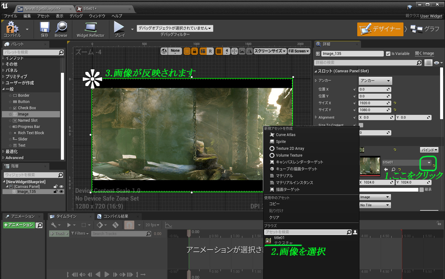Screen dimensions: 445x279
Task: Click the zoom-to-fit icon in viewport
Action: pyautogui.click(x=235, y=51)
